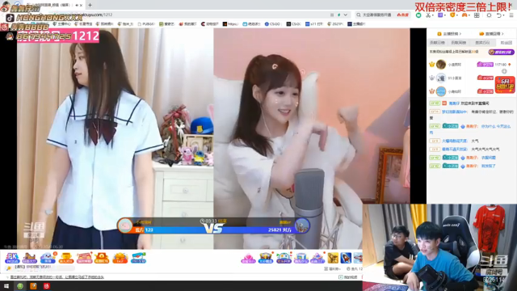Select the blue rocket gift
The image size is (517, 291).
[x=346, y=258]
